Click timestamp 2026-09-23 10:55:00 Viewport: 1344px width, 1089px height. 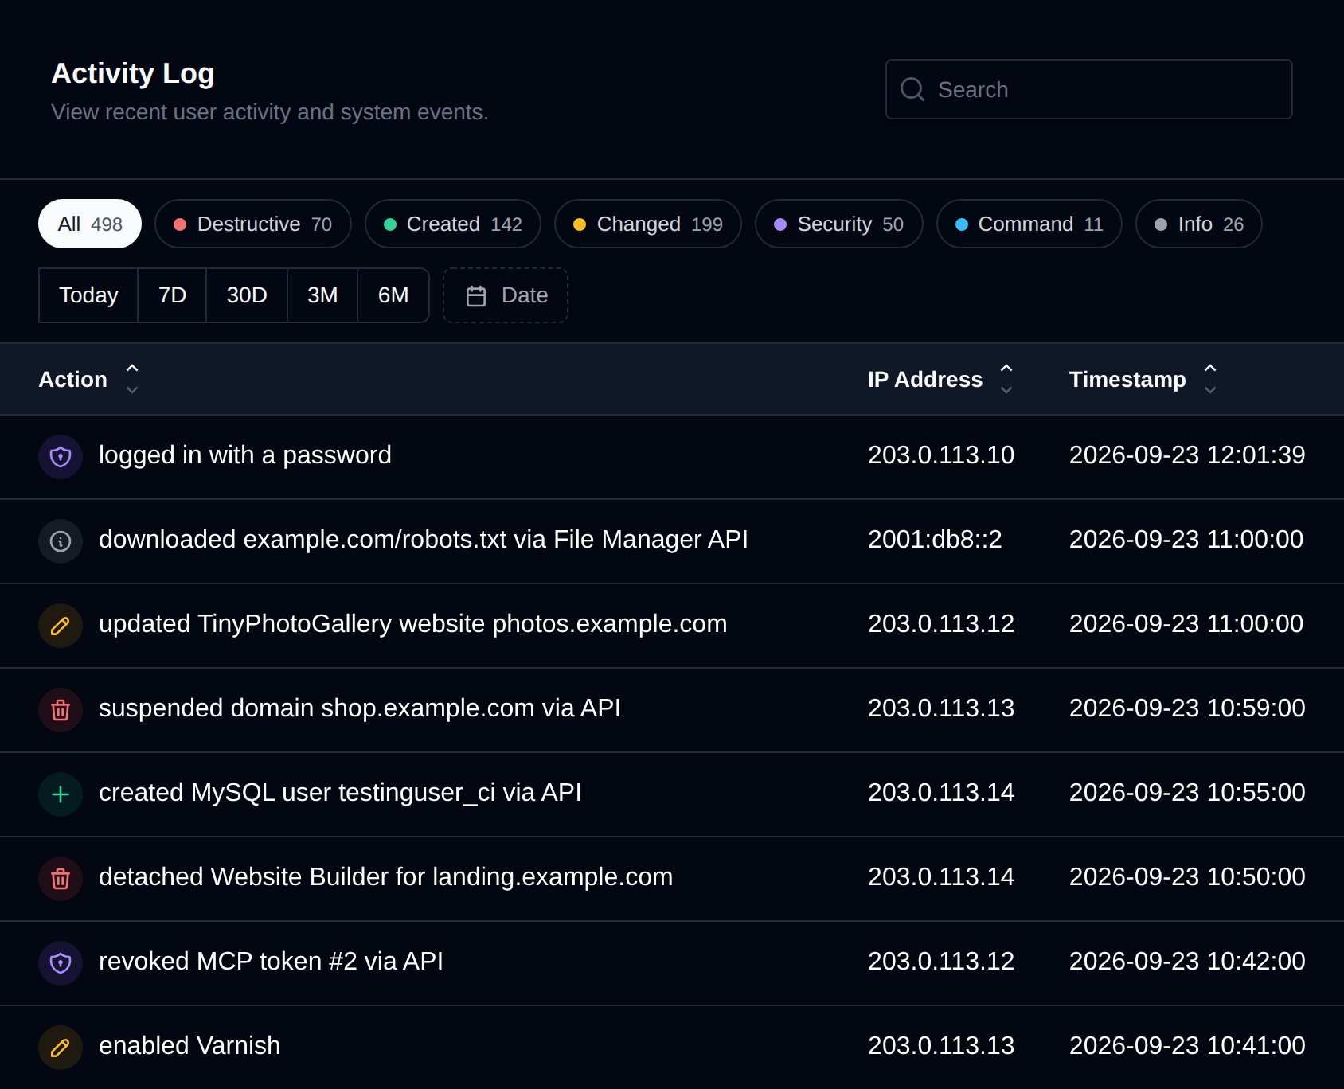[1187, 792]
